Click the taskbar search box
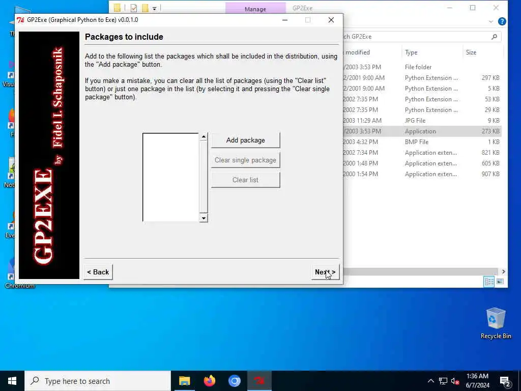The height and width of the screenshot is (391, 521). (98, 381)
